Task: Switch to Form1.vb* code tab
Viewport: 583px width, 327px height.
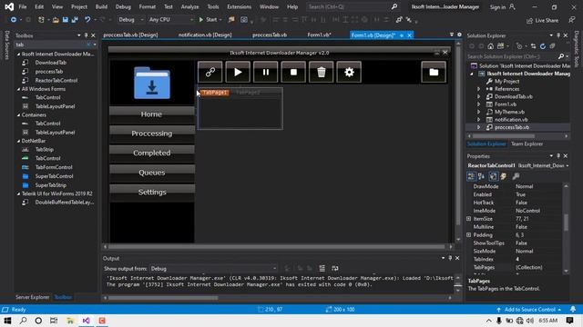Action: [319, 35]
